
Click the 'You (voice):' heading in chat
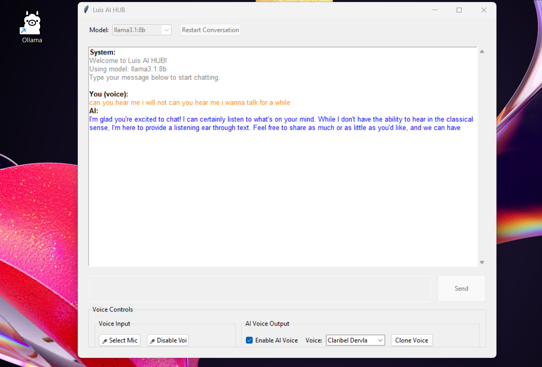coord(109,94)
